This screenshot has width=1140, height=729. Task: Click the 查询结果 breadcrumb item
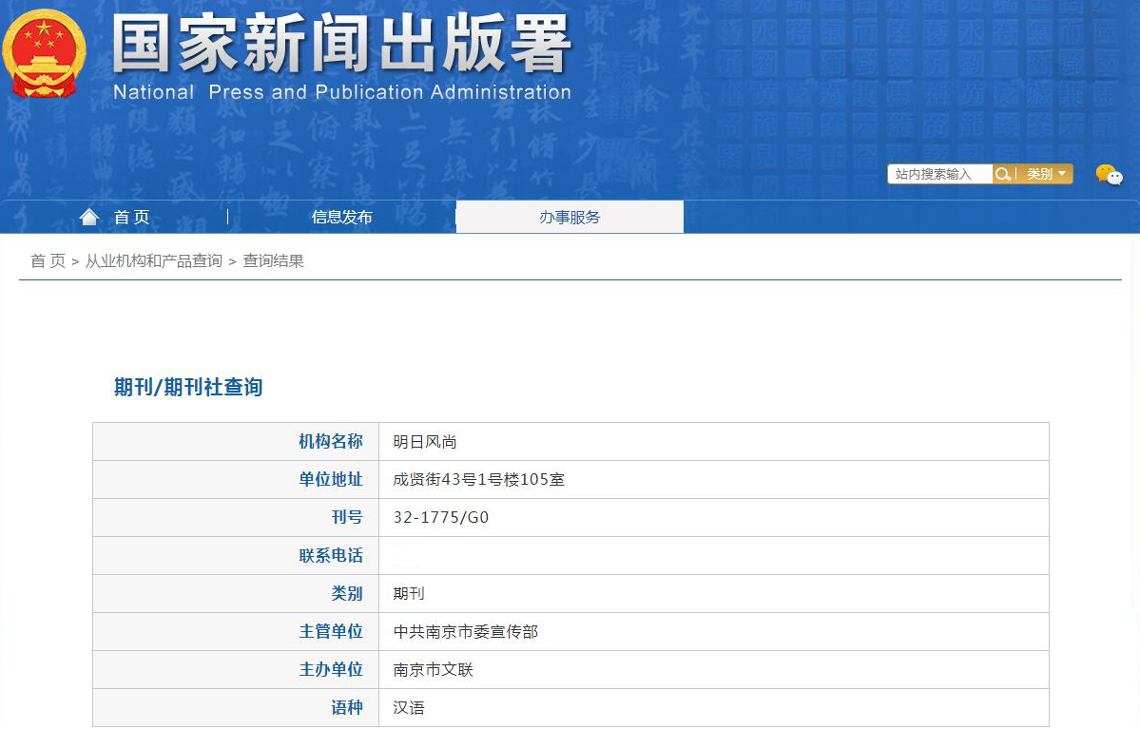click(x=273, y=260)
